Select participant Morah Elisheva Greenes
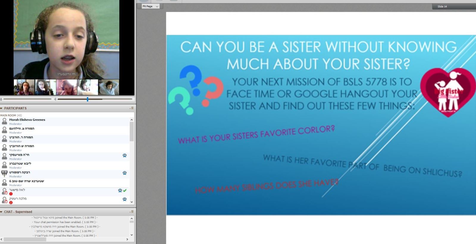The height and width of the screenshot is (244, 476). click(x=65, y=122)
